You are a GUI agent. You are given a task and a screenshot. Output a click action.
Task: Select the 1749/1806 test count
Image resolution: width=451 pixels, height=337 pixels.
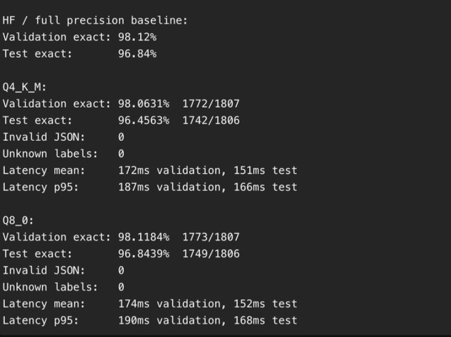211,254
